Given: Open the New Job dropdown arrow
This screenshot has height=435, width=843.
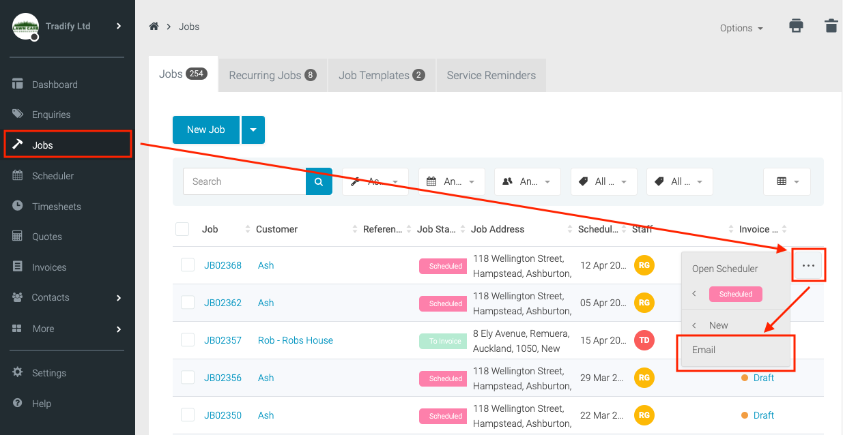Looking at the screenshot, I should click(x=253, y=130).
